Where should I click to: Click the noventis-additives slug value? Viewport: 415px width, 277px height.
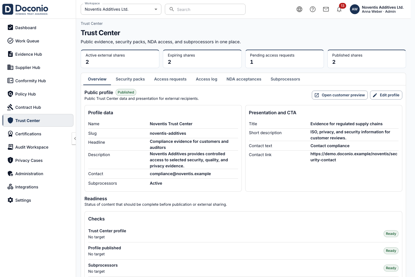[x=168, y=133]
